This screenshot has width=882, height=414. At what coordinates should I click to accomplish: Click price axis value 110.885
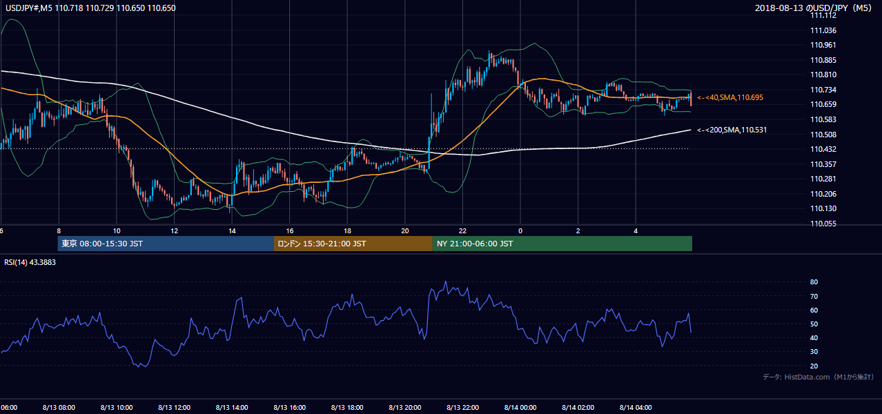coord(823,60)
